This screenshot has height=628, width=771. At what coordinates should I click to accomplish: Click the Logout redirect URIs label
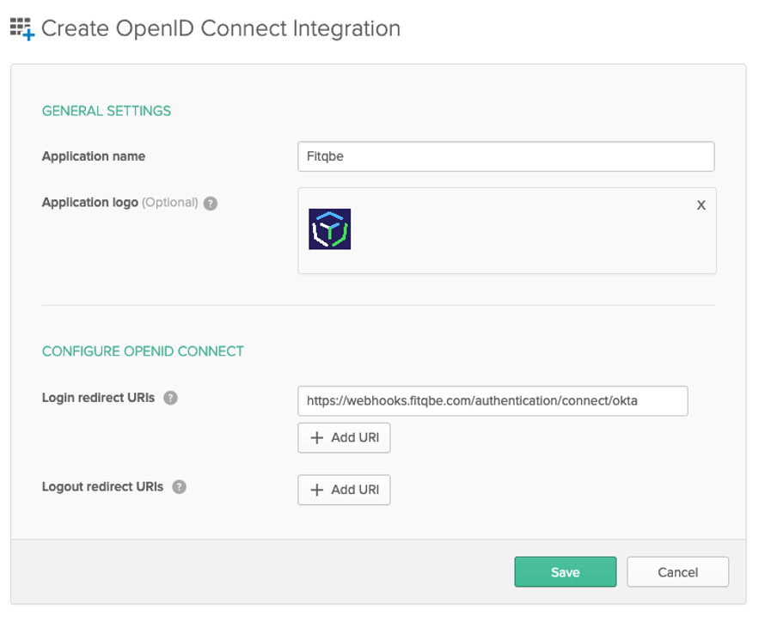pos(102,486)
